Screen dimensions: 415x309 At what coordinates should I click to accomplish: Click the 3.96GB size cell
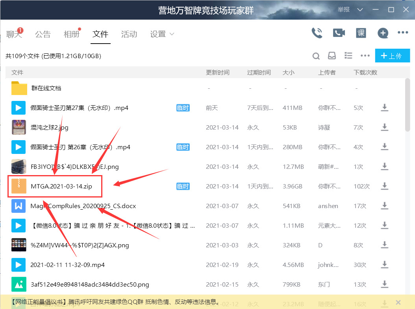coord(293,186)
